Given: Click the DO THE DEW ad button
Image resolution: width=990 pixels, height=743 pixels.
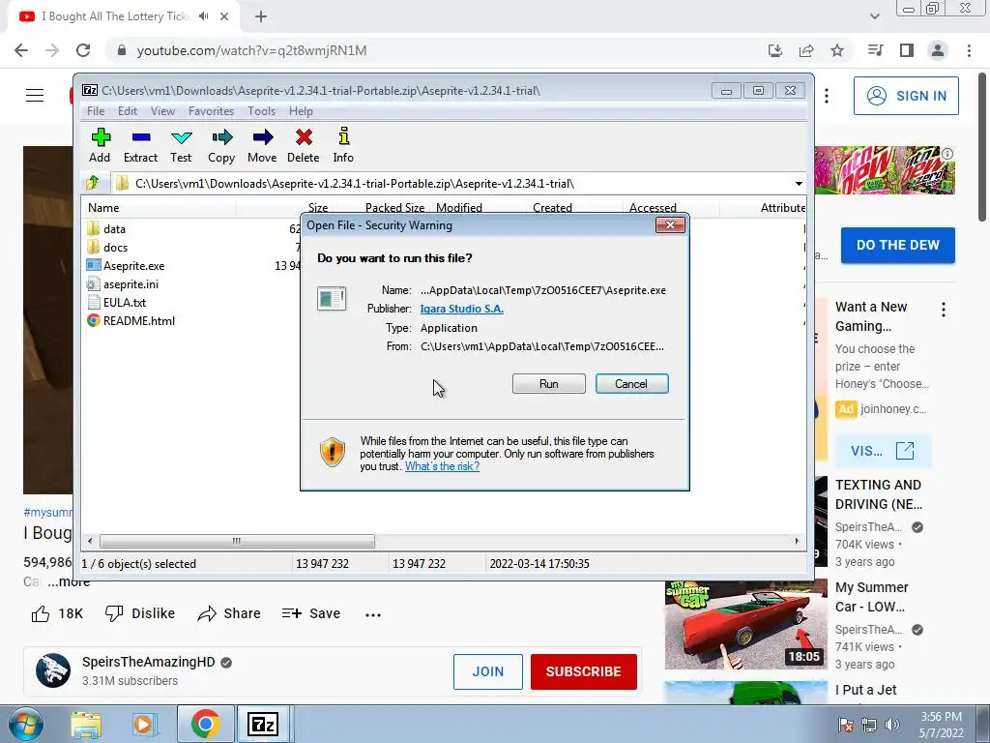Looking at the screenshot, I should click(898, 245).
